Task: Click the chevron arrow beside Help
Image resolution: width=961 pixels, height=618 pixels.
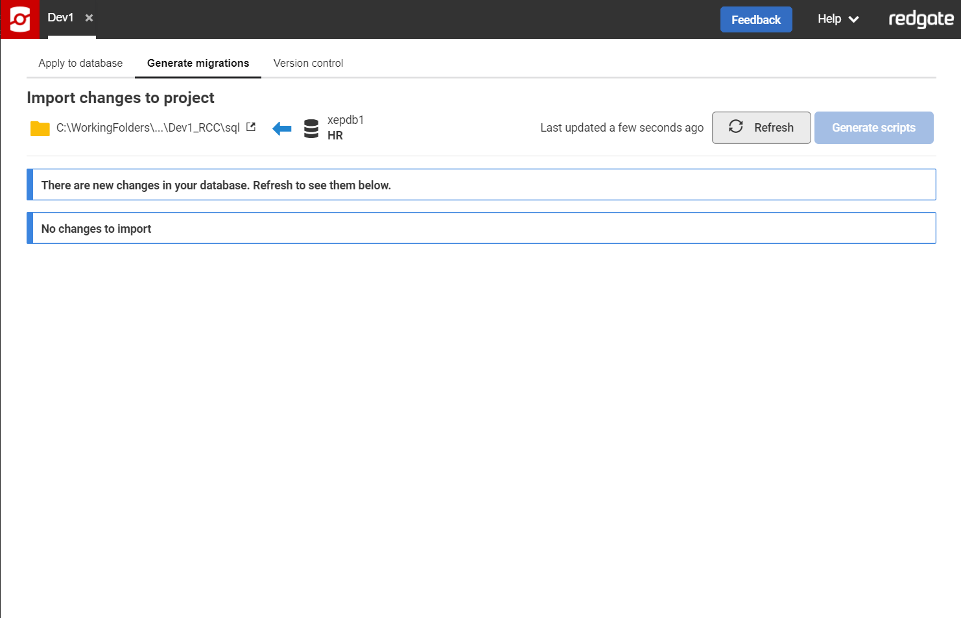Action: click(854, 19)
